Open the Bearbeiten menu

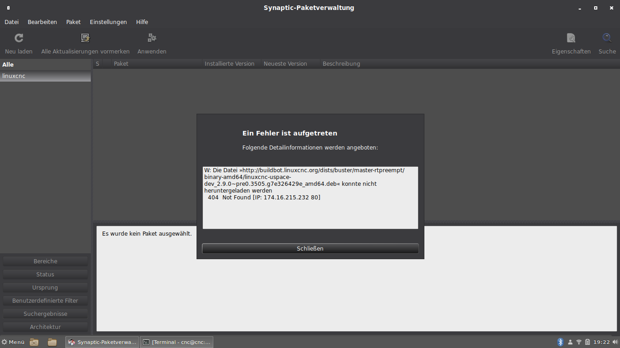click(42, 22)
